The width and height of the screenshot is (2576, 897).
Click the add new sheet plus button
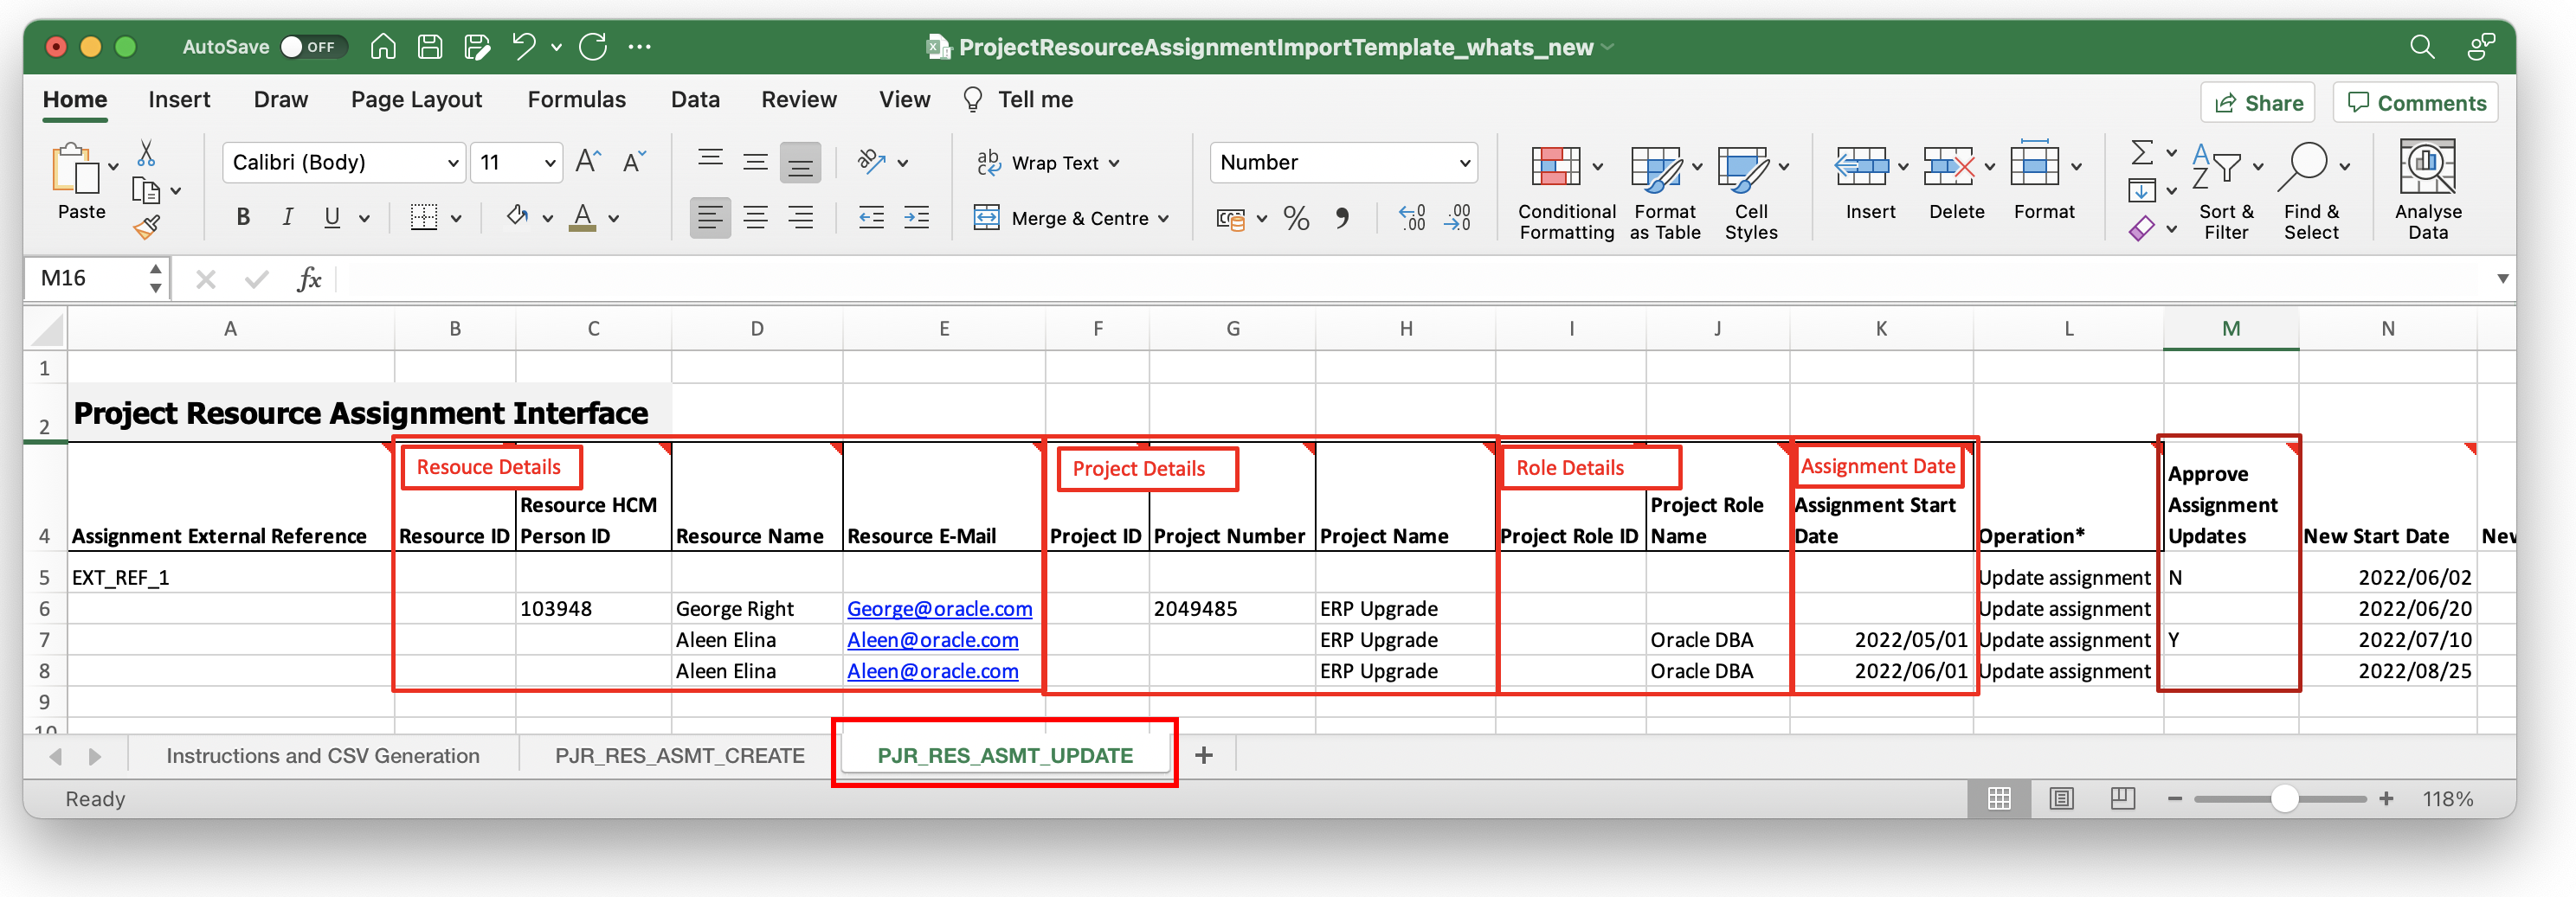coord(1204,756)
